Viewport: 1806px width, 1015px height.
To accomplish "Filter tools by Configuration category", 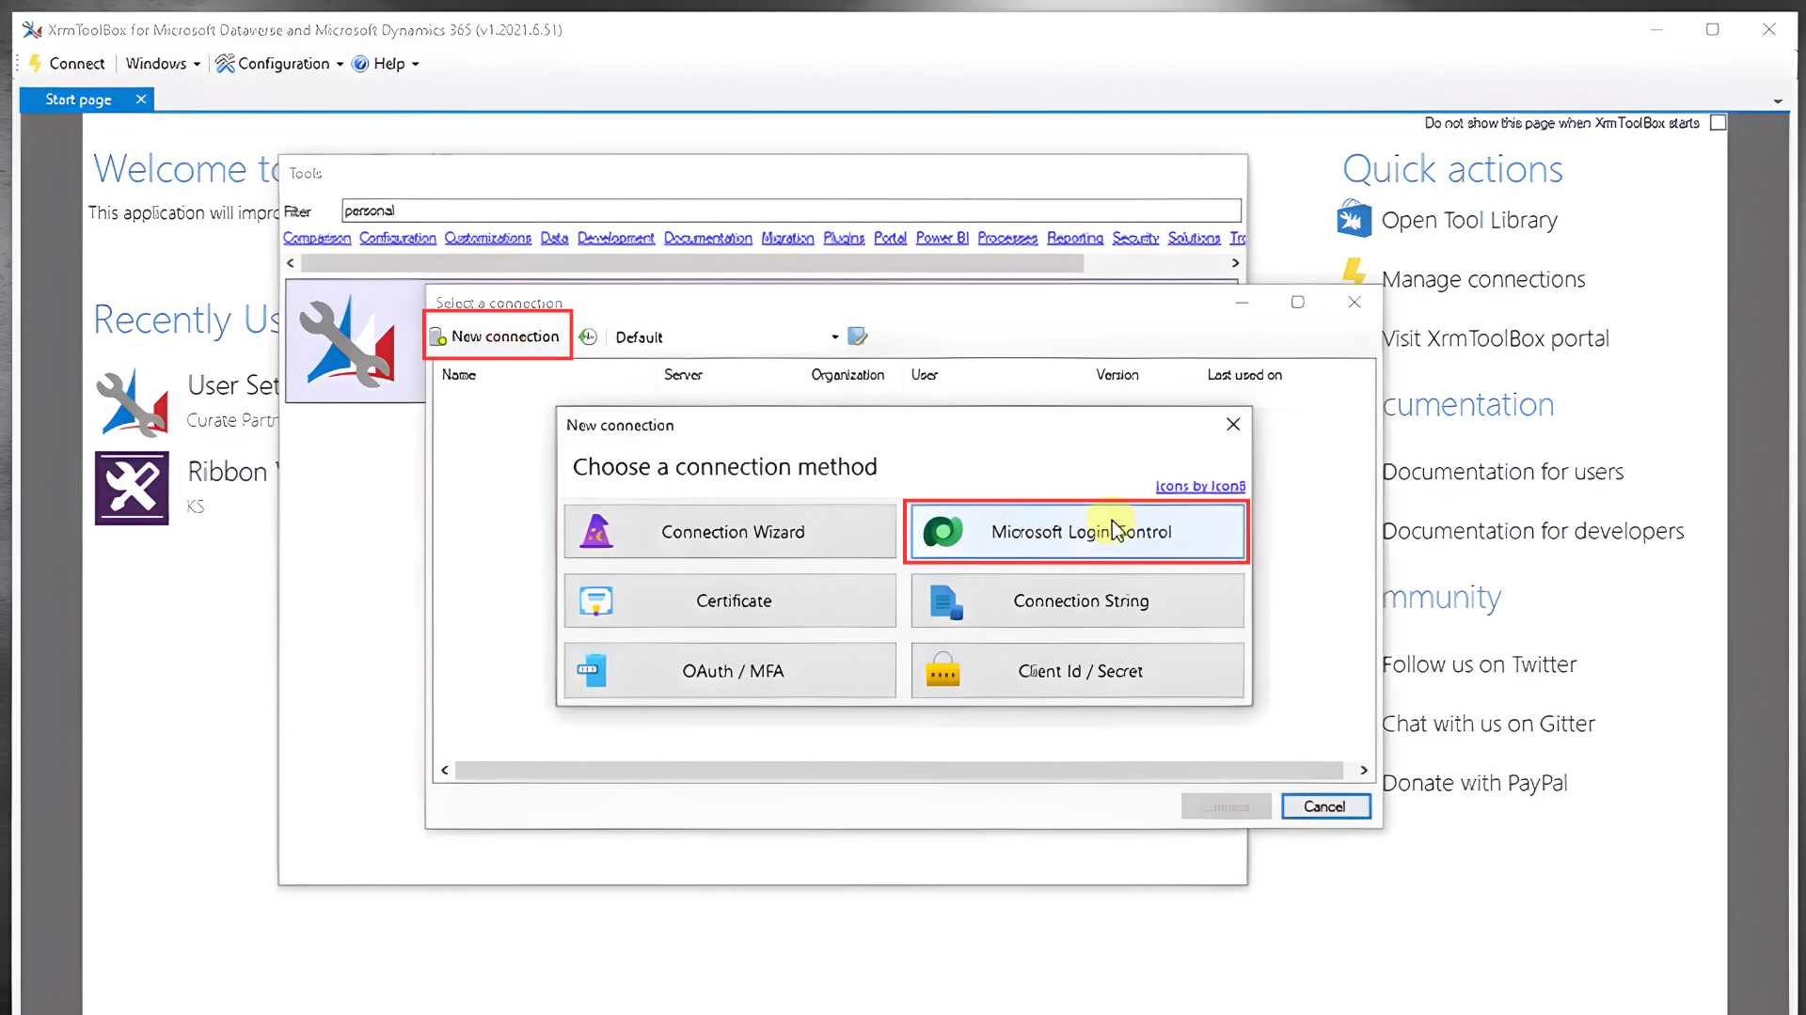I will (x=398, y=239).
